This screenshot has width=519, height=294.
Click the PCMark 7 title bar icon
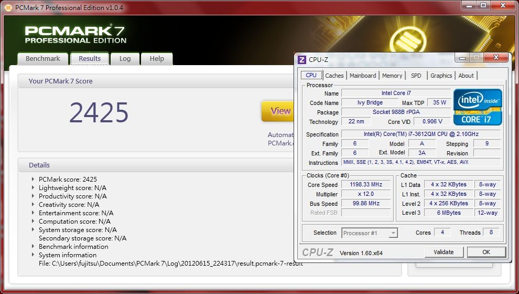[x=8, y=8]
